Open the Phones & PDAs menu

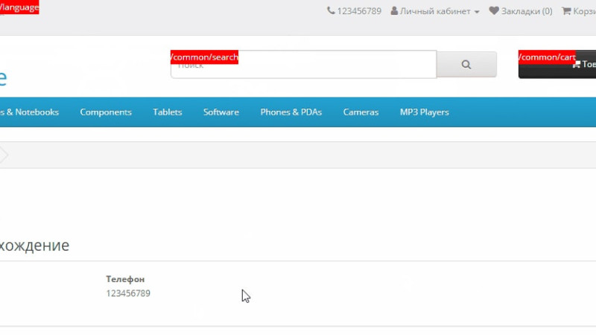tap(291, 112)
